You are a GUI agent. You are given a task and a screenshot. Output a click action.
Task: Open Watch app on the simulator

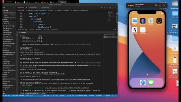coord(159,21)
